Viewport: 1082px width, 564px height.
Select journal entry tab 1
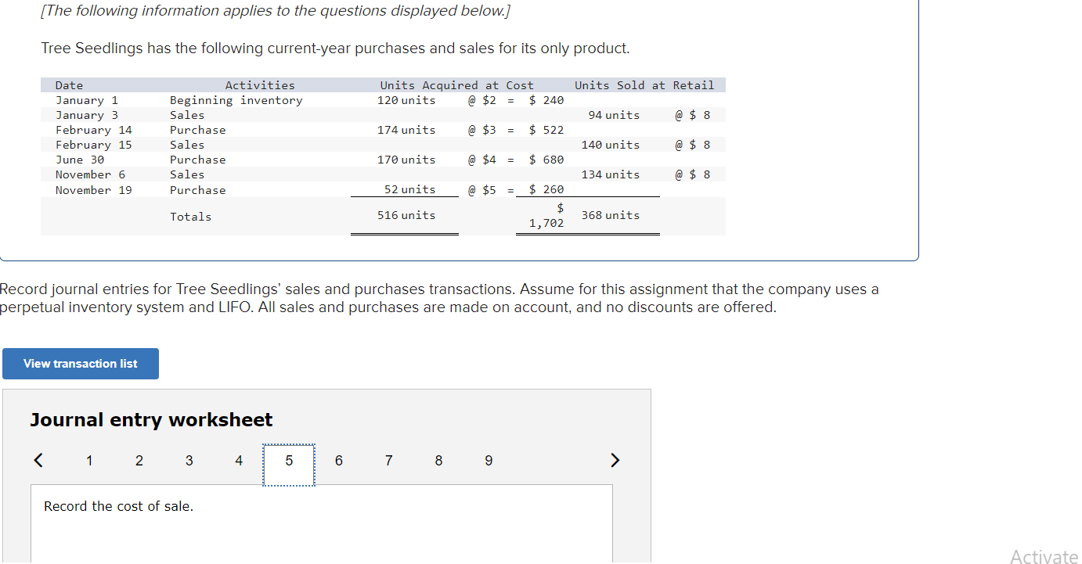(x=89, y=461)
